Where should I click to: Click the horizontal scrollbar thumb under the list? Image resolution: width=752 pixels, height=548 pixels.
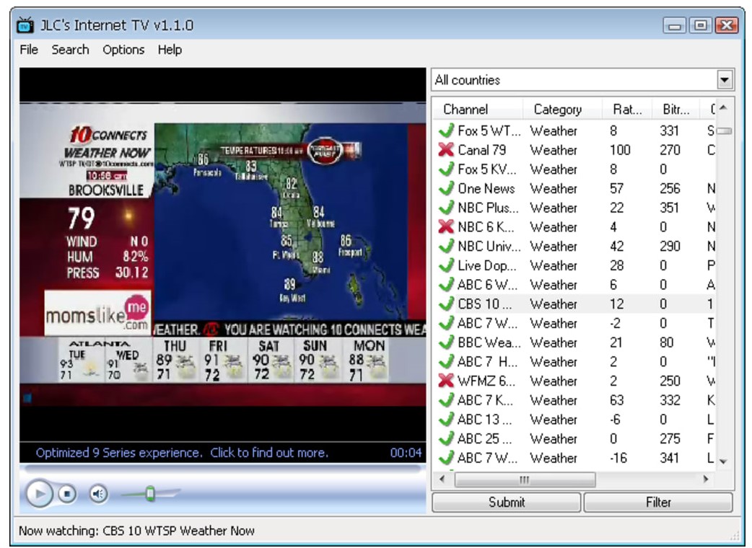coord(525,479)
